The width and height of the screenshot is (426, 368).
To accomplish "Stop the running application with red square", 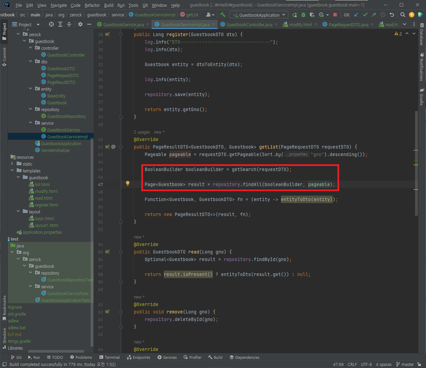I will [335, 15].
